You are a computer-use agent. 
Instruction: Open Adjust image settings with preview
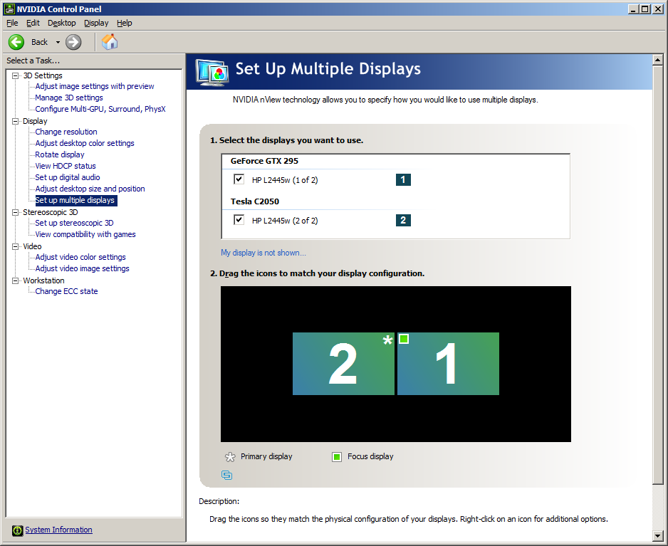pyautogui.click(x=95, y=86)
